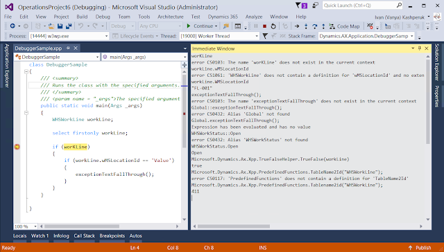Open the Debug configuration dropdown
This screenshot has width=444, height=252.
point(122,26)
